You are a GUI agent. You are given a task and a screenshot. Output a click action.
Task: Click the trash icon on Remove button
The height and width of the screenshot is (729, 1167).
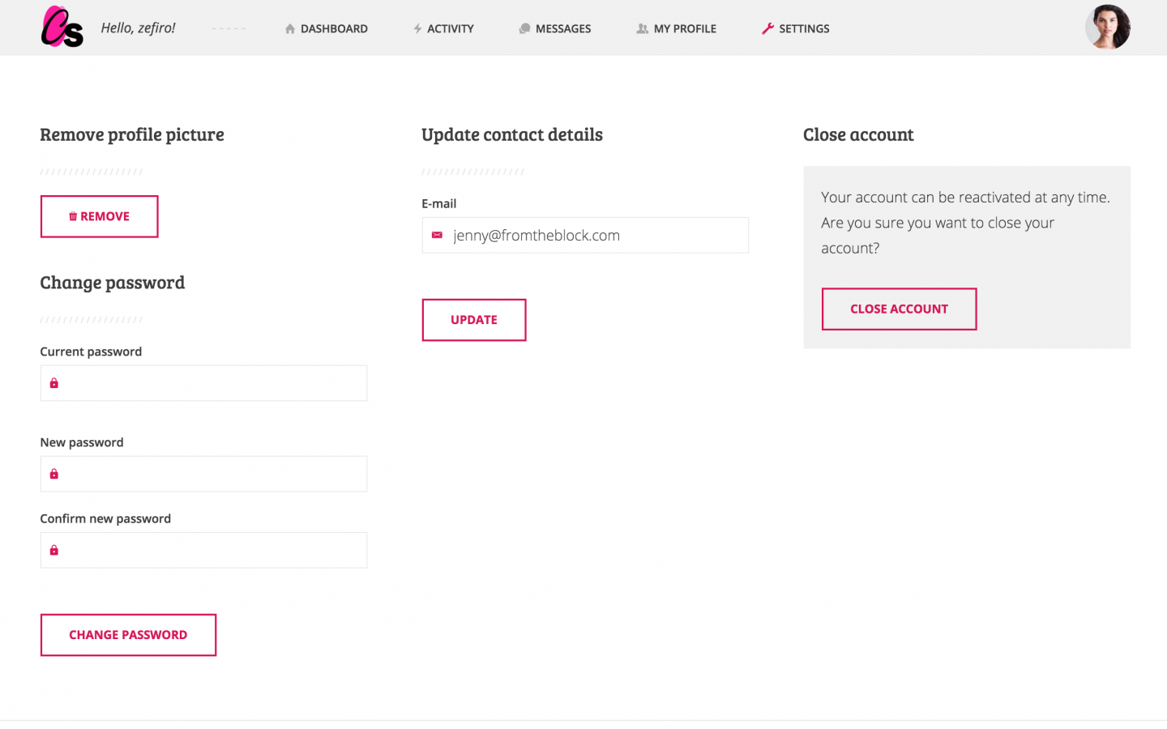[73, 216]
